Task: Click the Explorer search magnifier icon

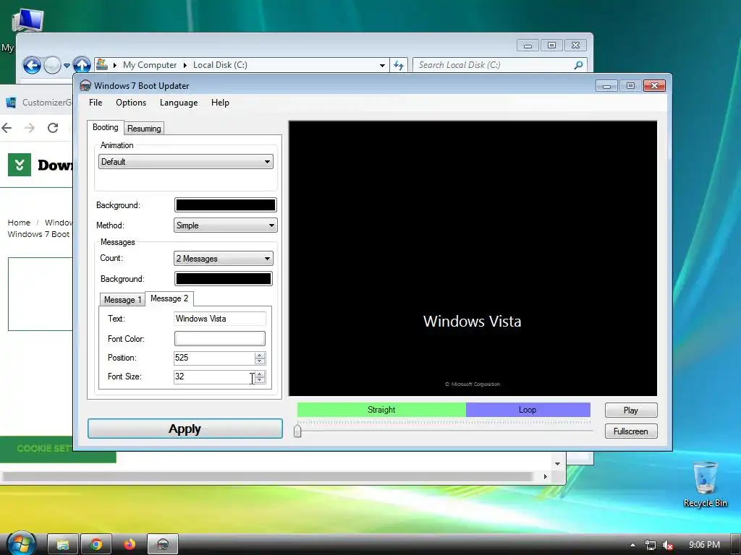Action: pos(578,65)
